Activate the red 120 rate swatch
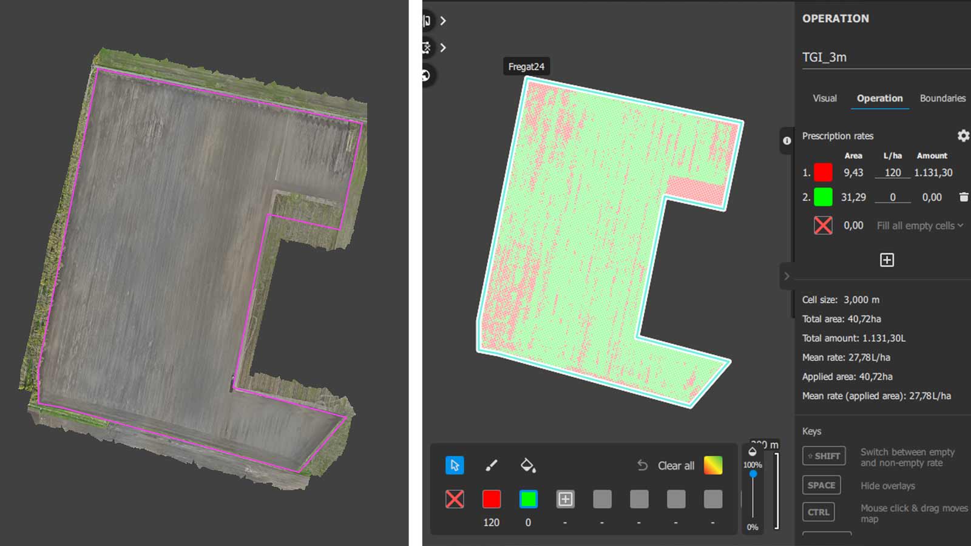 pyautogui.click(x=492, y=499)
